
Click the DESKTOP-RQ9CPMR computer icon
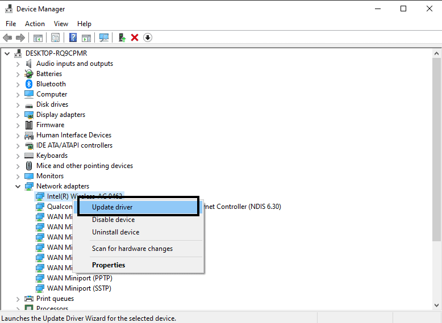tap(18, 53)
